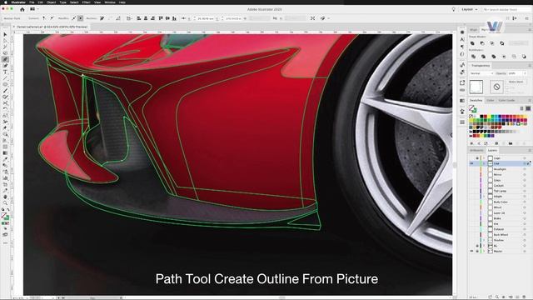Select the Paintbrush tool
The width and height of the screenshot is (533, 300).
5,91
